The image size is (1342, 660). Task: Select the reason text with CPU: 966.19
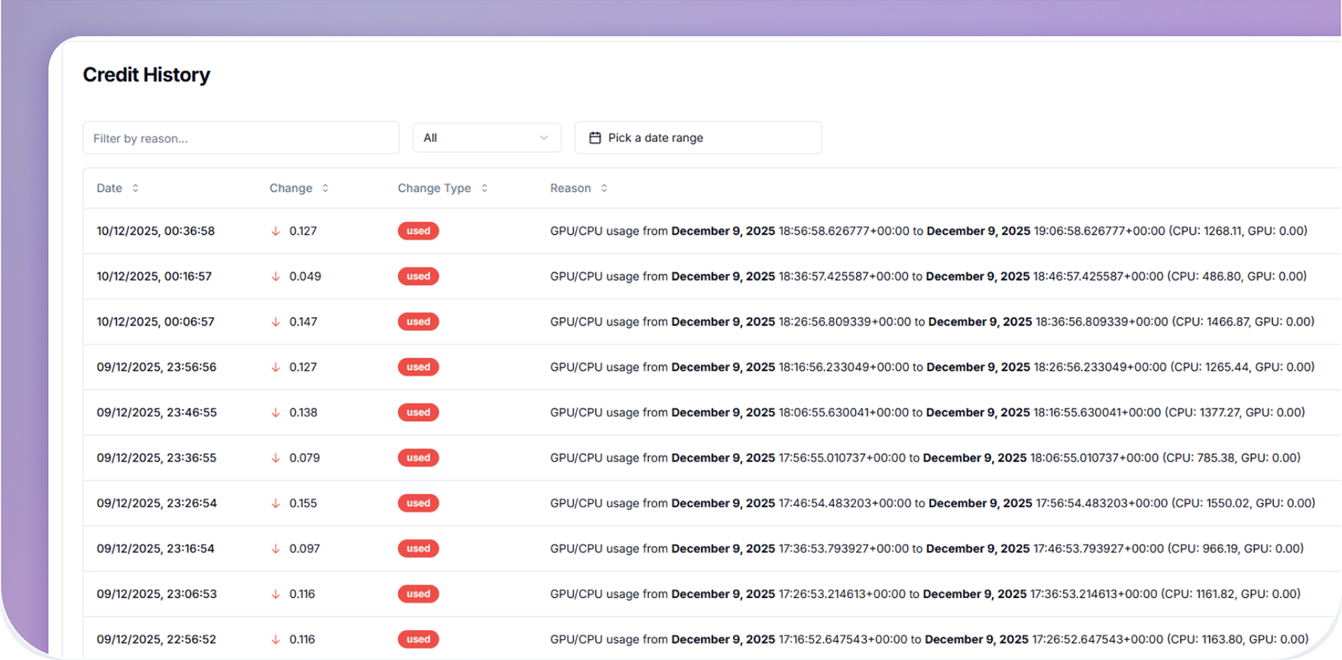pos(926,548)
